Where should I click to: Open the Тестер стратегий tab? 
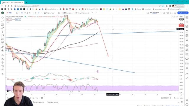click(39, 102)
